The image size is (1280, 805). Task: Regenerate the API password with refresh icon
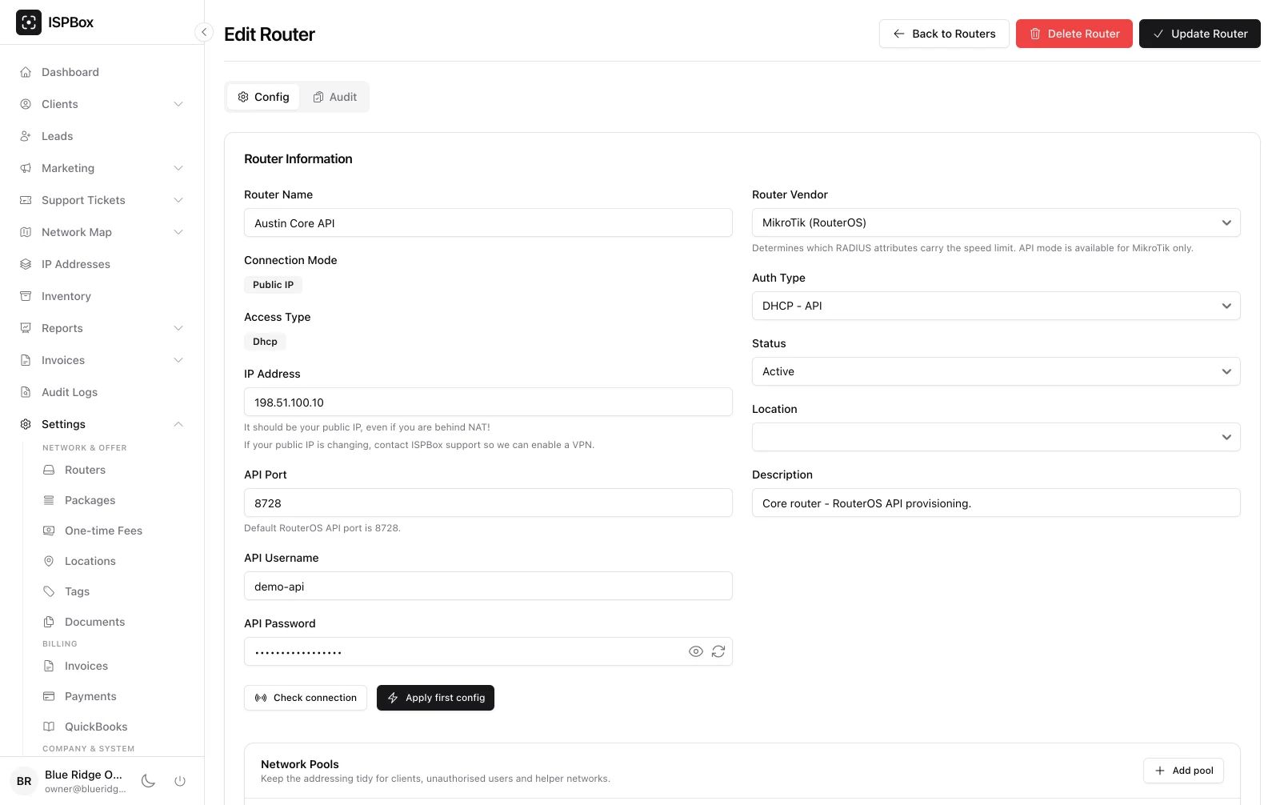click(718, 651)
